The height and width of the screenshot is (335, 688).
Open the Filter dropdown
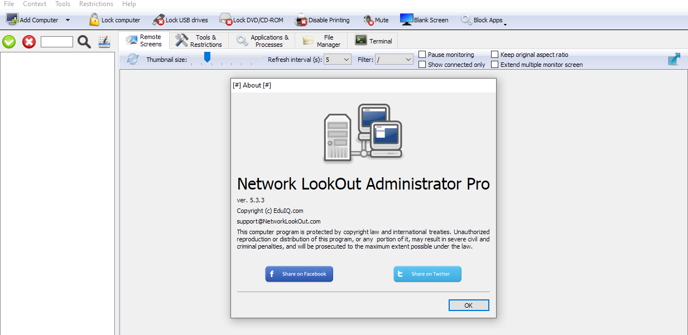click(x=394, y=59)
